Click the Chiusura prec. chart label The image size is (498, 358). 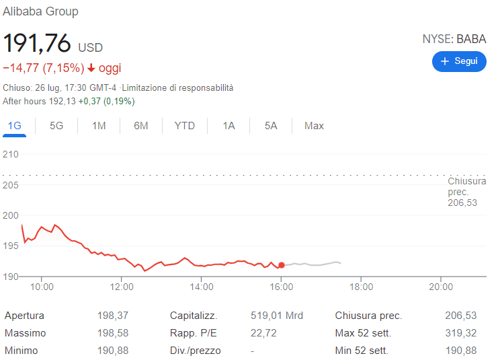pos(466,192)
